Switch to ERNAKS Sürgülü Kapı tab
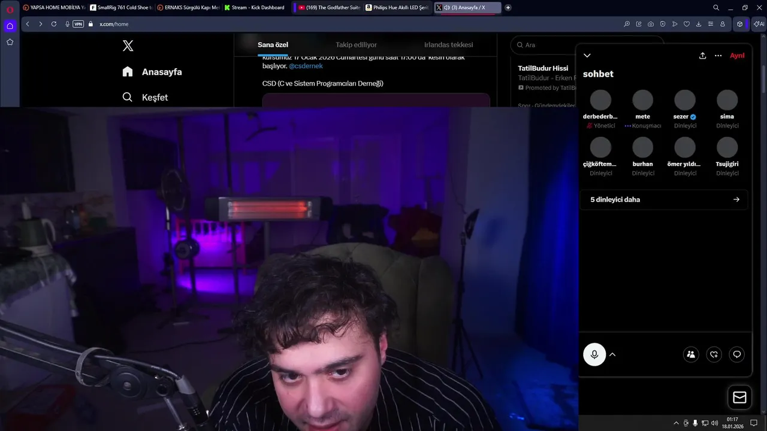The image size is (767, 431). click(x=188, y=8)
